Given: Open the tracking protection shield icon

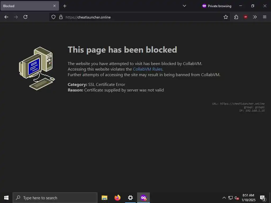Looking at the screenshot, I should [53, 17].
